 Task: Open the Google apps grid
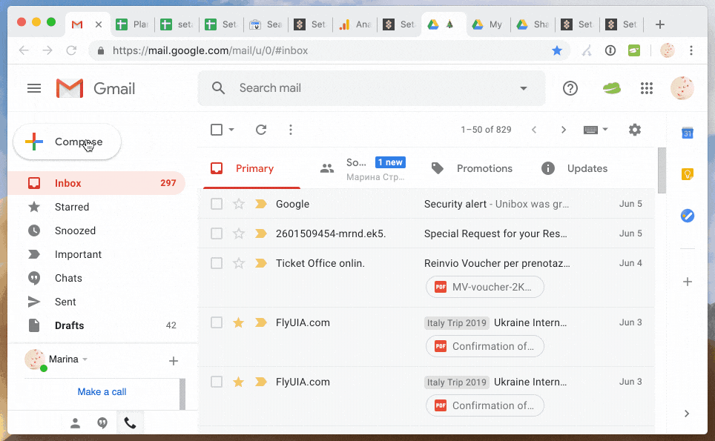(x=647, y=88)
